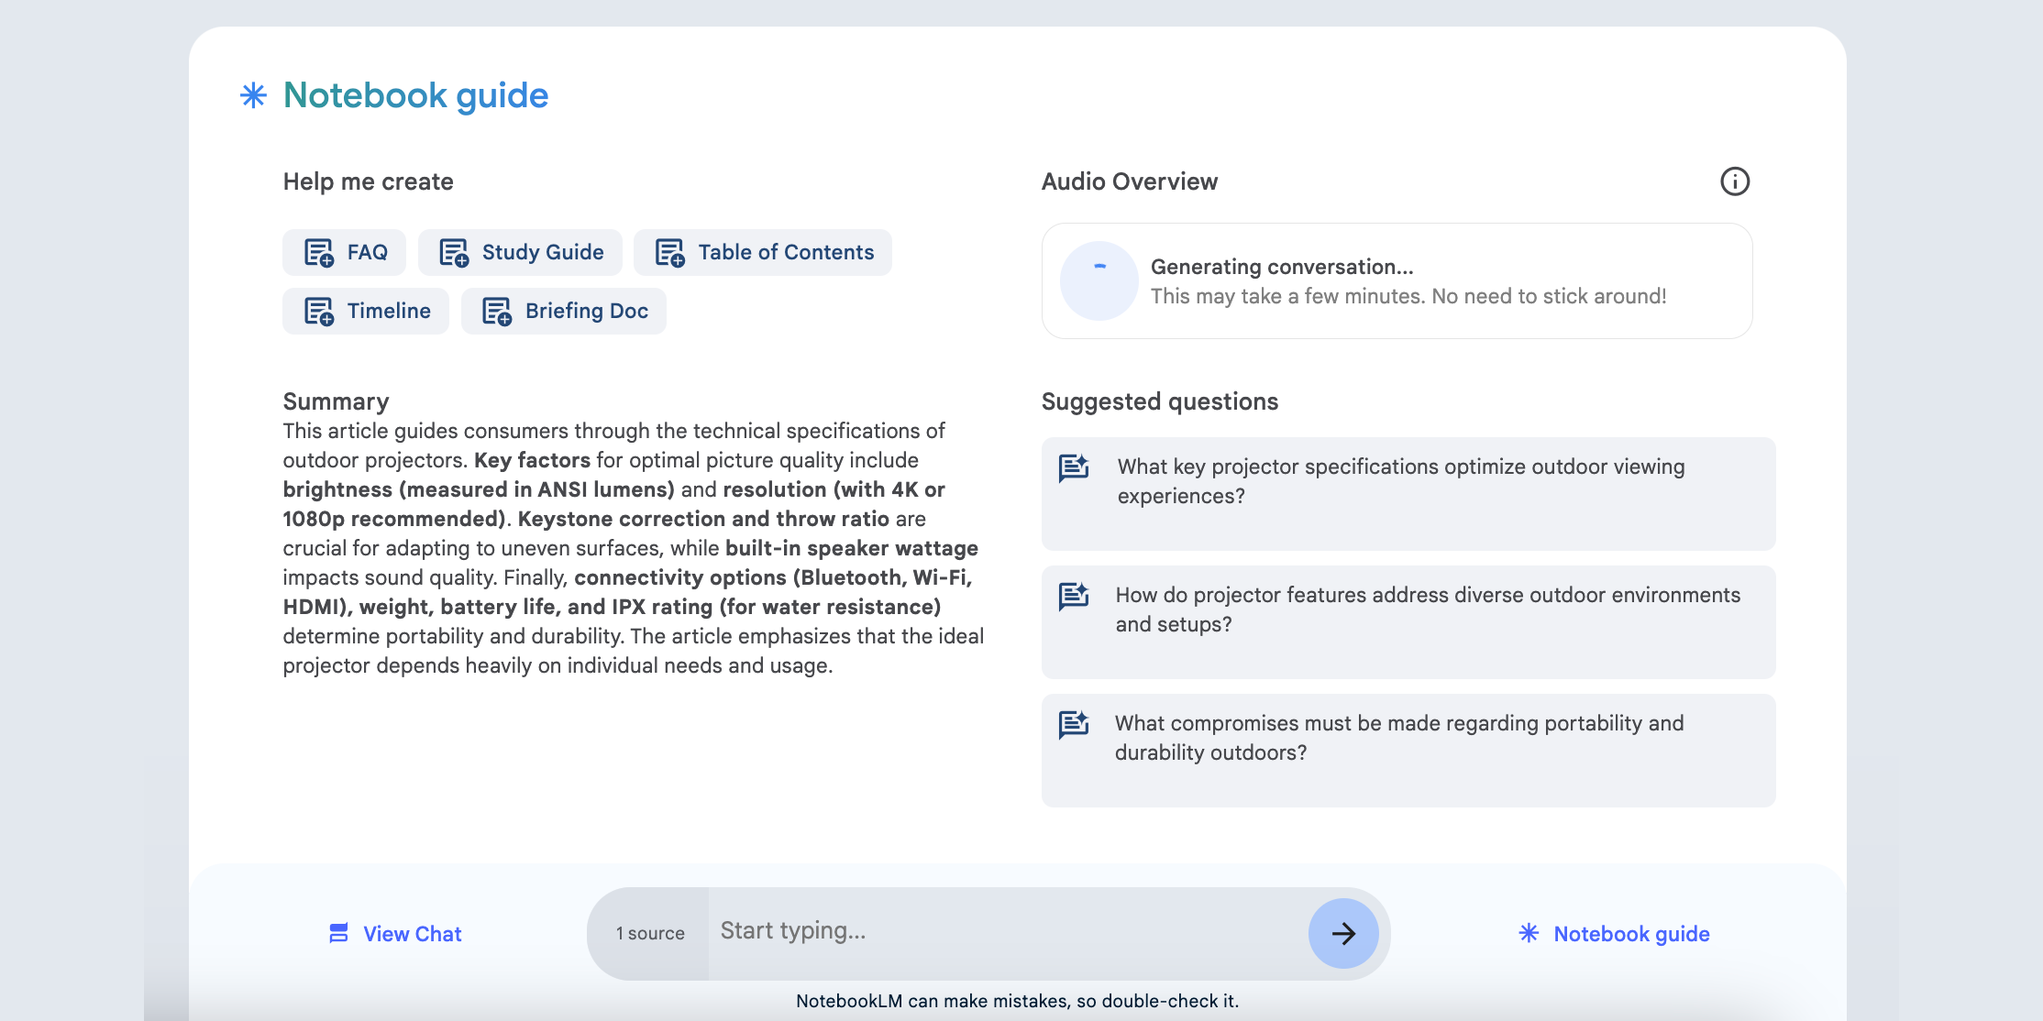Click the Generating conversation status text
The height and width of the screenshot is (1021, 2043).
pos(1282,267)
